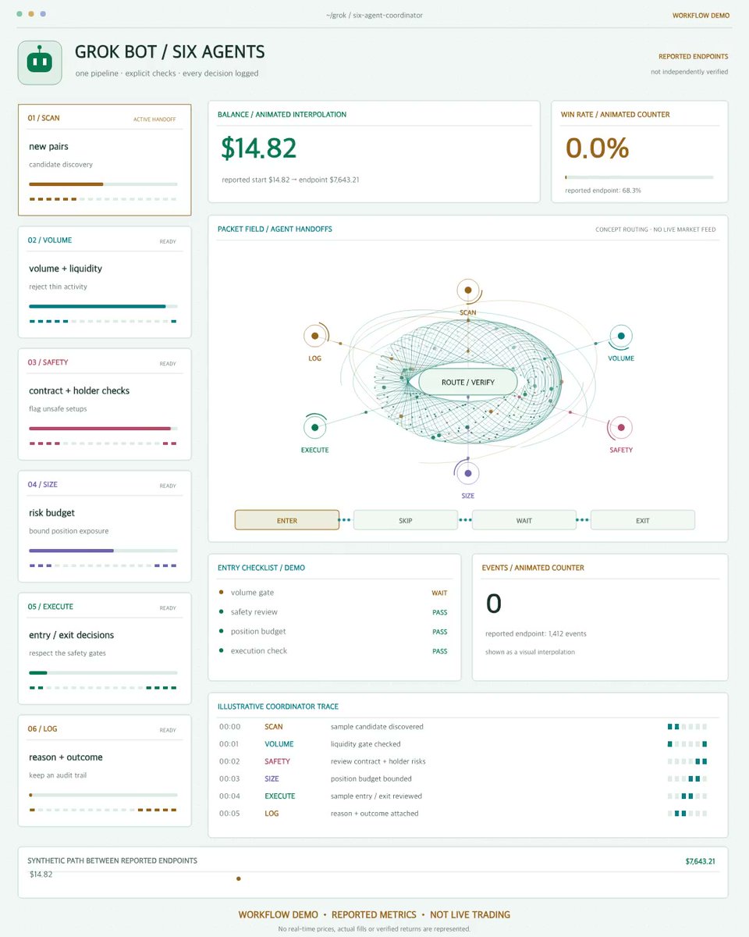This screenshot has width=749, height=937.
Task: Click the win rate progress bar
Action: 639,177
